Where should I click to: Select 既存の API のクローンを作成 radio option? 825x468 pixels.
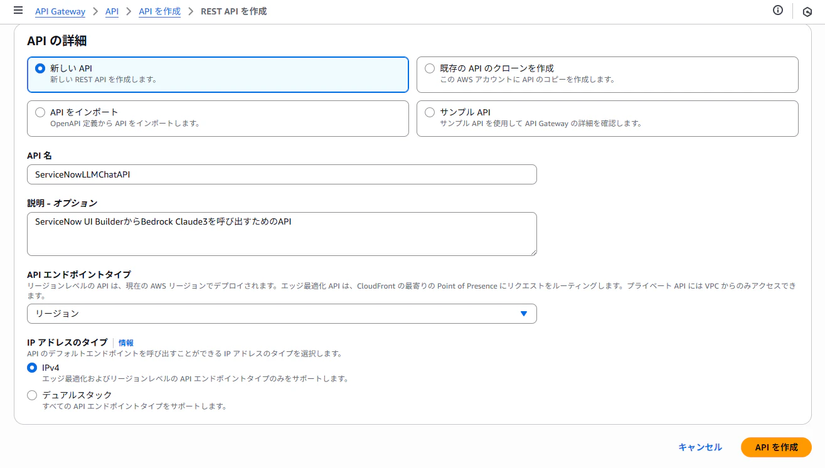coord(430,68)
